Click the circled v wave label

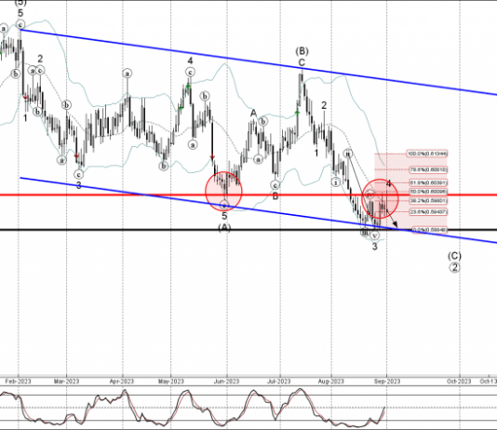coord(375,235)
